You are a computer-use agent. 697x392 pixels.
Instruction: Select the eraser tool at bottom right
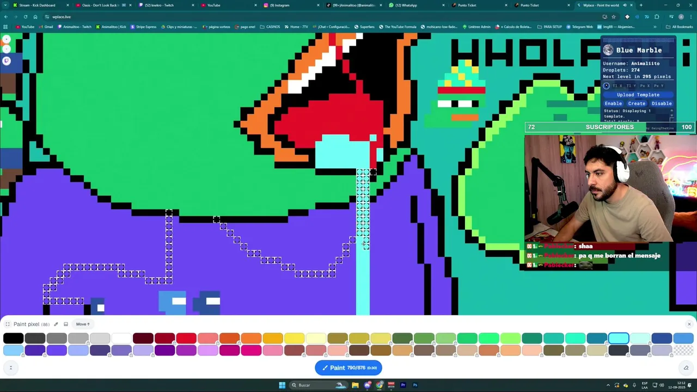coord(686,367)
